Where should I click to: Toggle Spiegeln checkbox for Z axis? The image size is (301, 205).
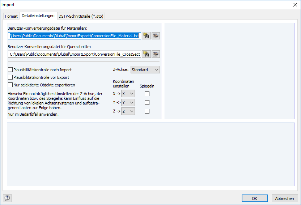click(x=147, y=111)
